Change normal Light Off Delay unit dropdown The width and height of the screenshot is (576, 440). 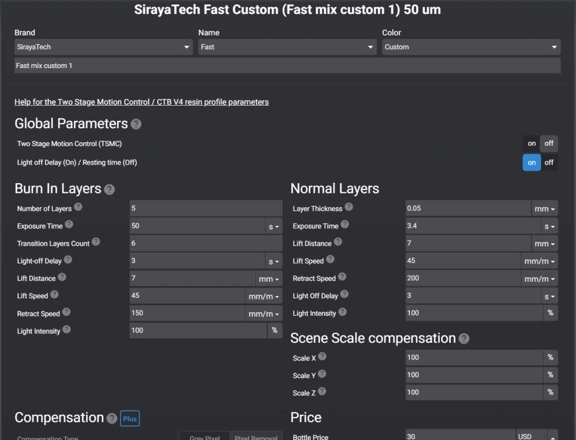[550, 296]
